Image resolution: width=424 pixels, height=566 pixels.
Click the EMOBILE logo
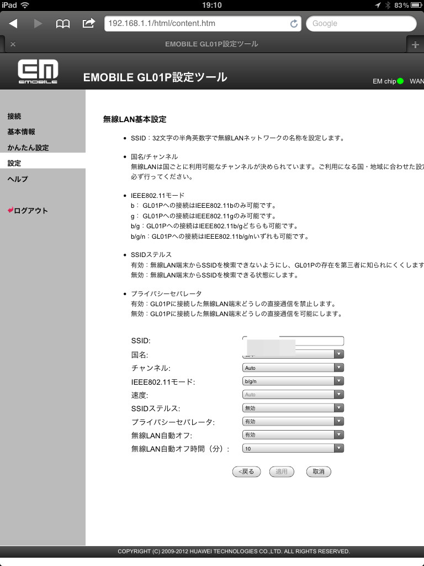pos(38,71)
